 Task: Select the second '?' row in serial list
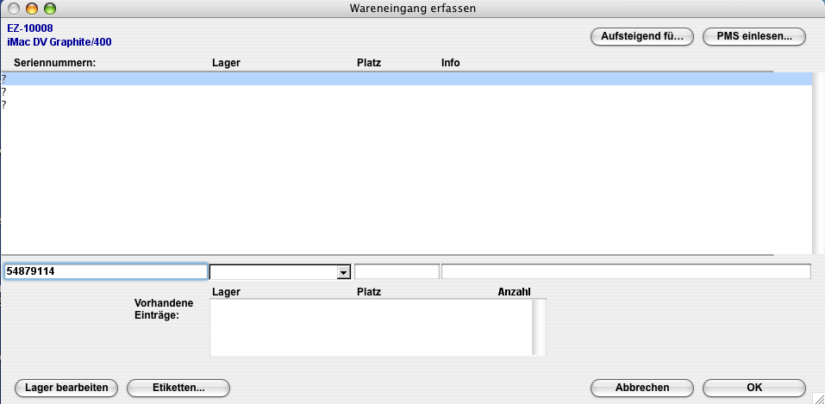[405, 91]
